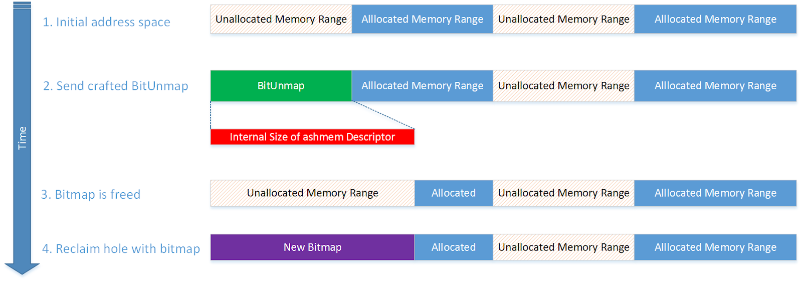The width and height of the screenshot is (802, 281).
Task: Select the red Internal Size of ashmem Descriptor bar
Action: click(312, 137)
